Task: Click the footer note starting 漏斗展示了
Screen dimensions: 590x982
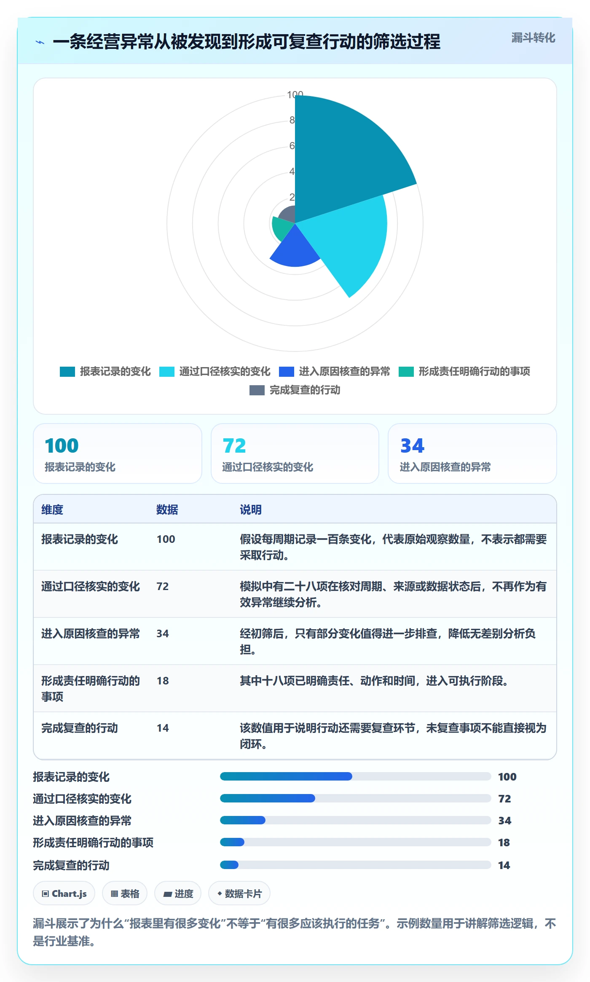Action: tap(295, 932)
